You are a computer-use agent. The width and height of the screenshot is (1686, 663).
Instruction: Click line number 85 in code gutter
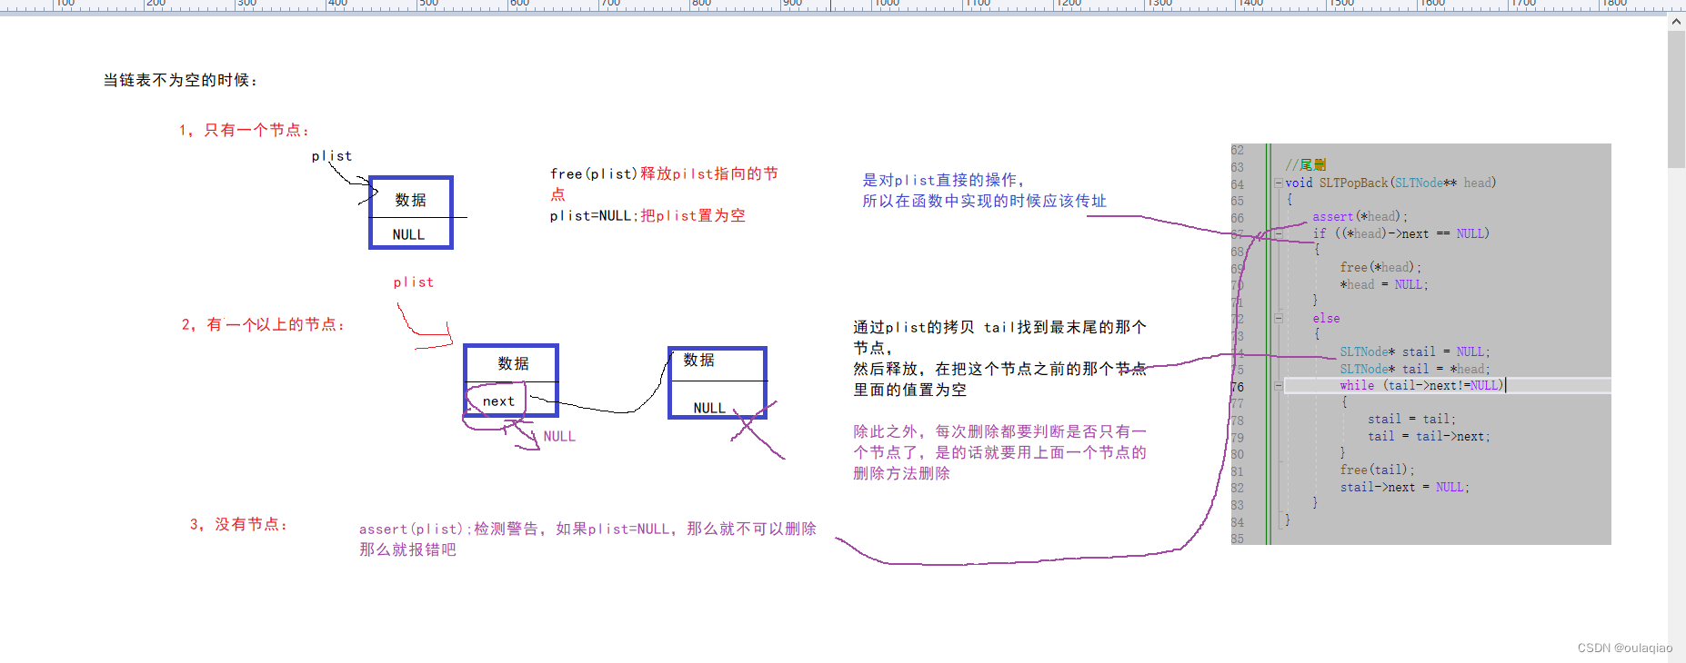[x=1238, y=539]
